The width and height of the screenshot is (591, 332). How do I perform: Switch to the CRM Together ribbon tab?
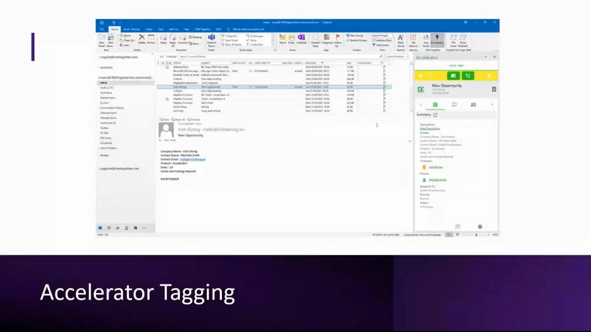tap(202, 29)
